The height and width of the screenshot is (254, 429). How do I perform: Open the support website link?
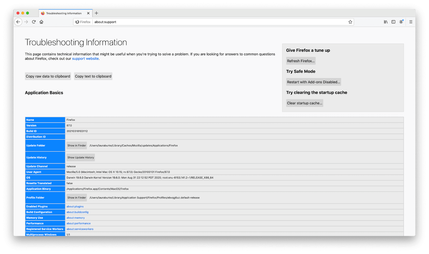85,58
